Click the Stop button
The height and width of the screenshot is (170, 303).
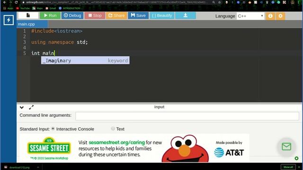[95, 16]
